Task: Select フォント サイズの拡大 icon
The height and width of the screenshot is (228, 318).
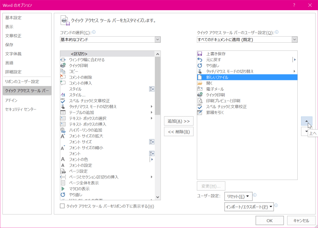Action: click(x=63, y=136)
